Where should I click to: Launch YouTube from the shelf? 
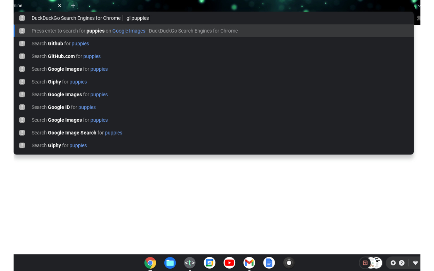point(230,263)
